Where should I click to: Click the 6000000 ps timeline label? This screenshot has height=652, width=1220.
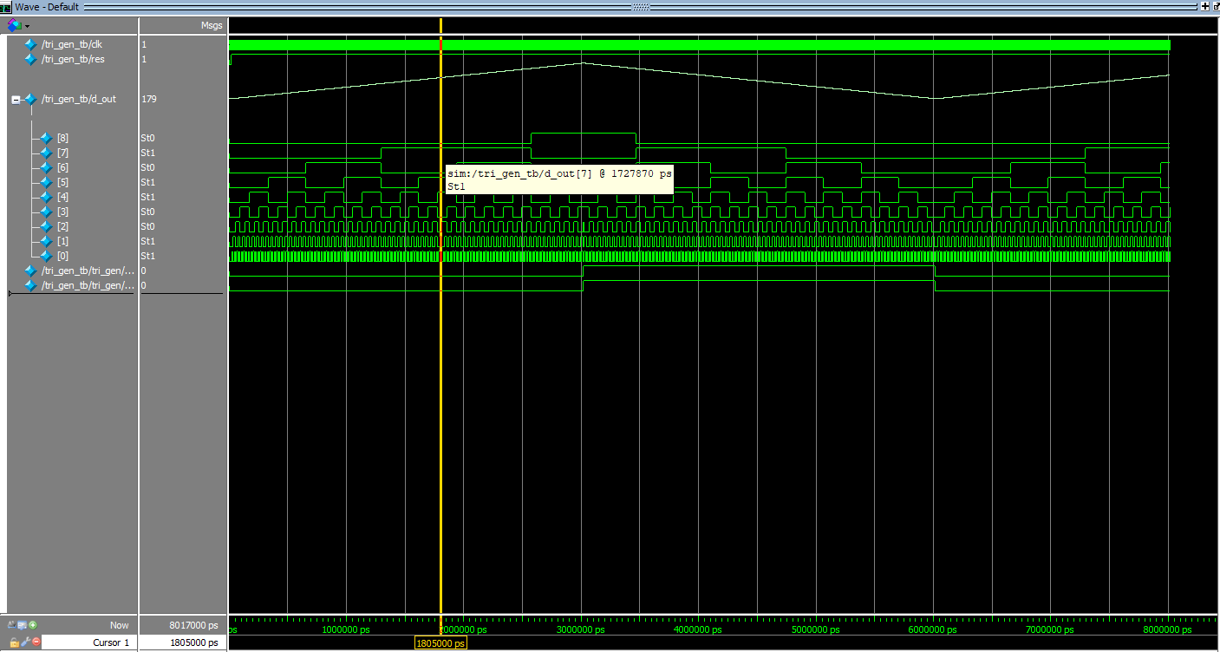[x=933, y=630]
